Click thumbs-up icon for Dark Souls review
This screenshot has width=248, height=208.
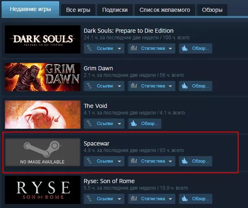[x=185, y=48]
